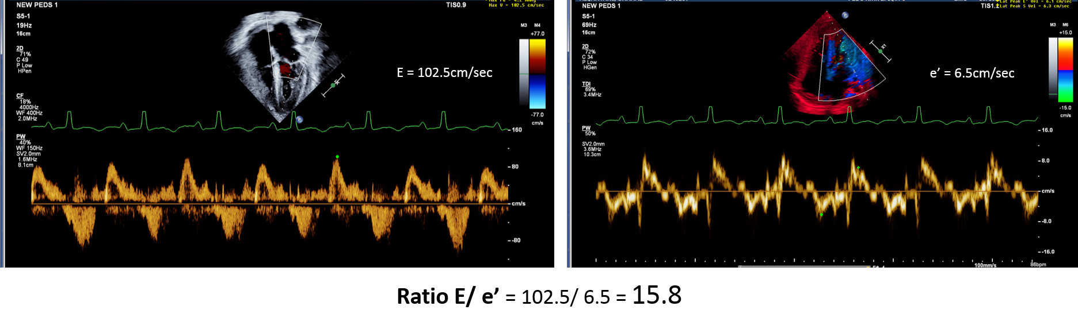Image resolution: width=1078 pixels, height=329 pixels.
Task: Click the '16.0' axis label on right Doppler
Action: 1046,130
